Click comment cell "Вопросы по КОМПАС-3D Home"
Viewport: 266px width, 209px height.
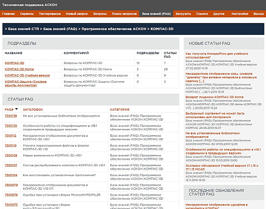click(88, 69)
